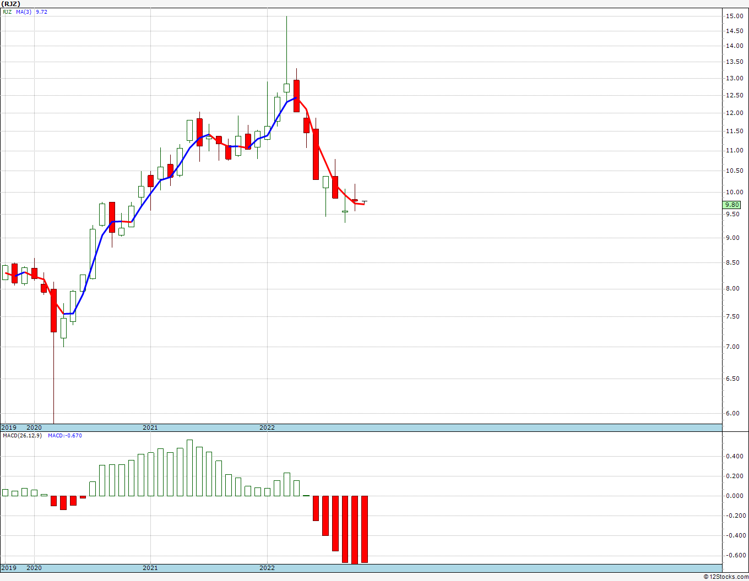
Task: Click the 0.000 MACD axis label
Action: tap(735, 496)
